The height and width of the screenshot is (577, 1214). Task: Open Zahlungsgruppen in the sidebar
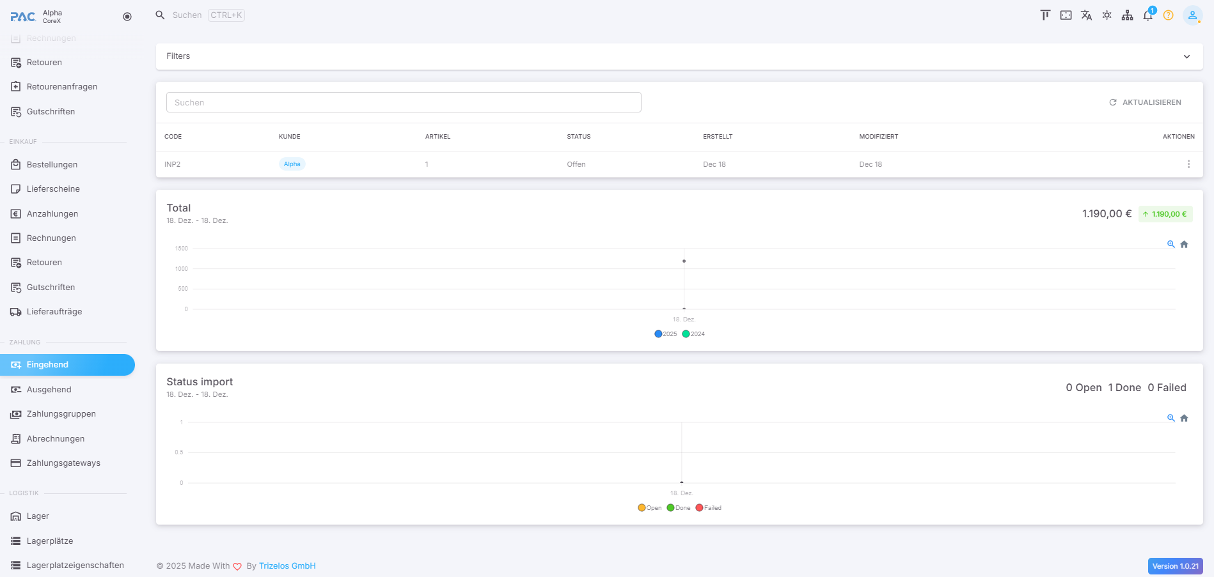[61, 414]
